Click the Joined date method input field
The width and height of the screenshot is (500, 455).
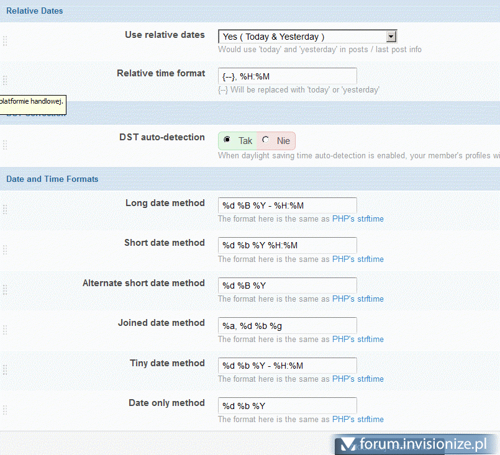pyautogui.click(x=287, y=326)
